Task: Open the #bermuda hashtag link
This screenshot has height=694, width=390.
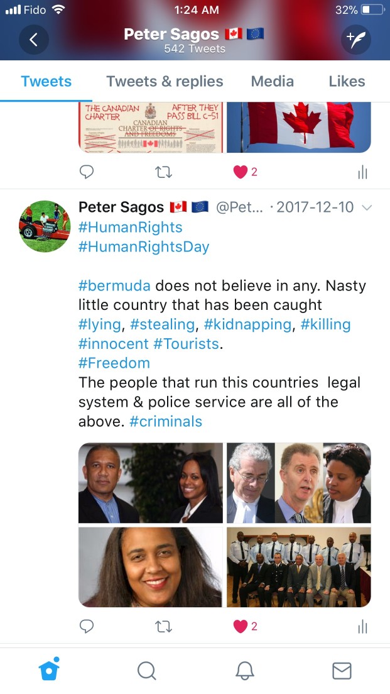Action: 114,285
